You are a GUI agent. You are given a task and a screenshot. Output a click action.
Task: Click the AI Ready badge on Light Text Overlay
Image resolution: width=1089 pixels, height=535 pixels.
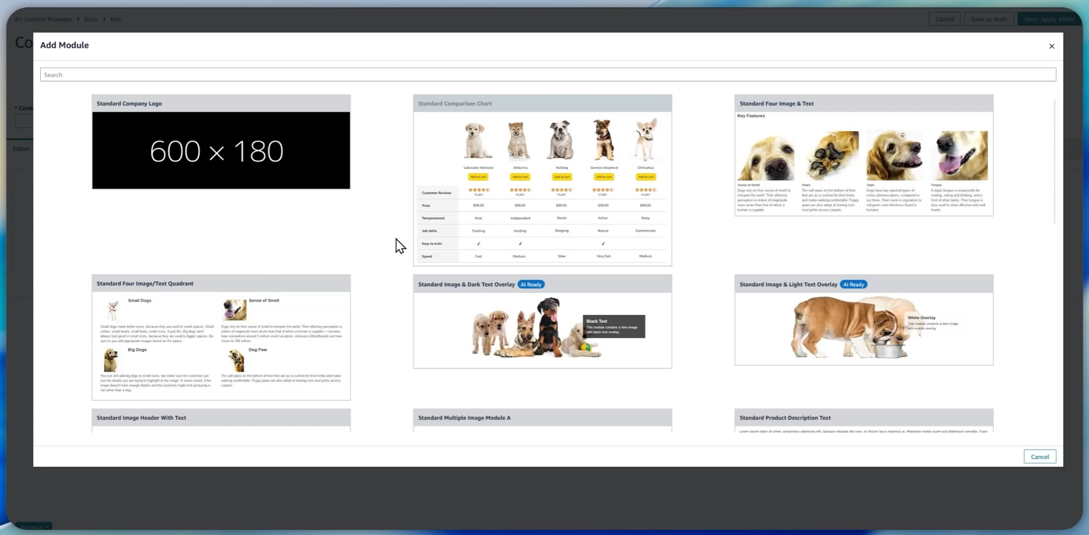pos(853,285)
